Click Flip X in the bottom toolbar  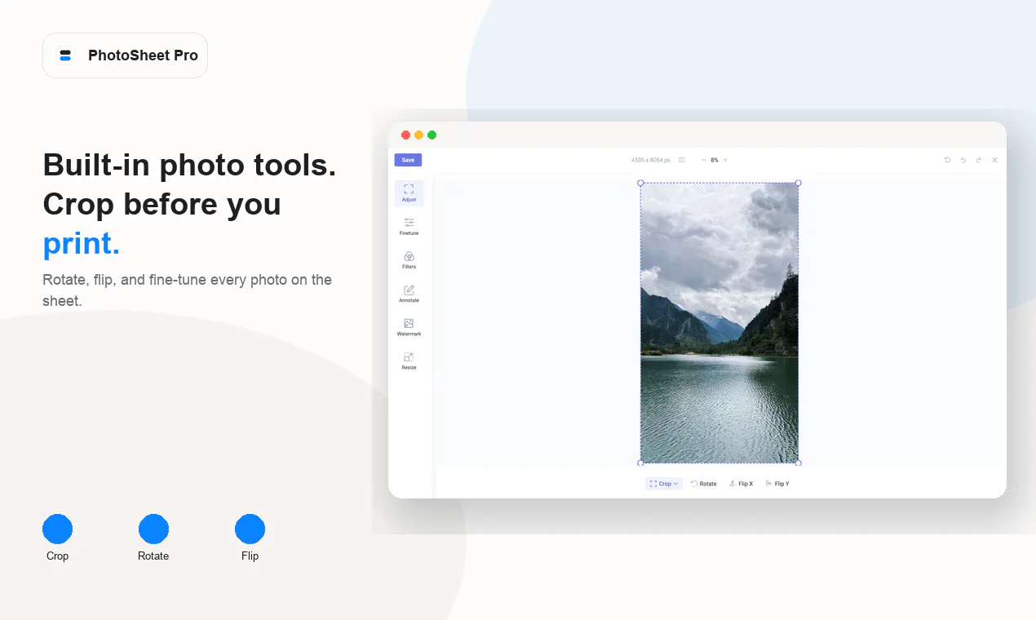(x=741, y=484)
